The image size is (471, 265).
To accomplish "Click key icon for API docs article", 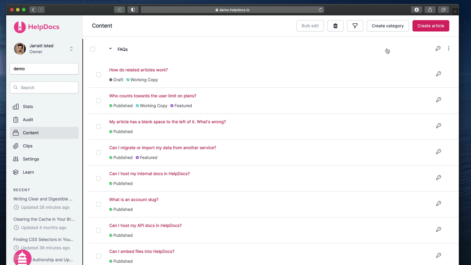I will [439, 229].
